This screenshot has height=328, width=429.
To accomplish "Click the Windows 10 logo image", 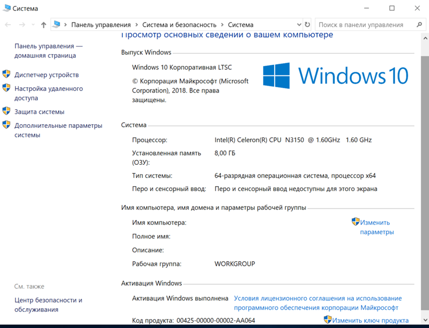I will click(x=336, y=75).
